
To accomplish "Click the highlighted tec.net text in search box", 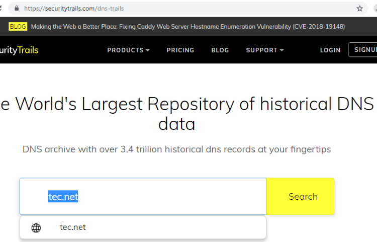I will point(63,197).
